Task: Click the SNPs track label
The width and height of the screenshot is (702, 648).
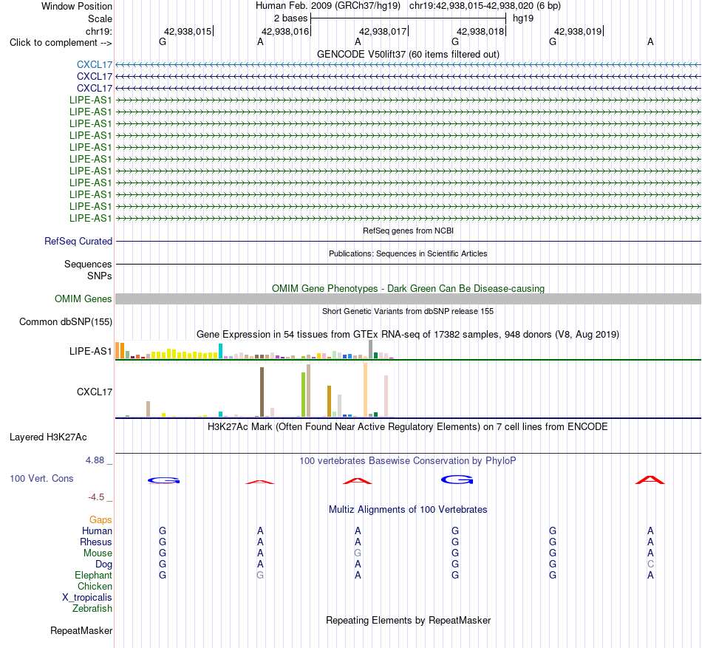Action: 100,276
